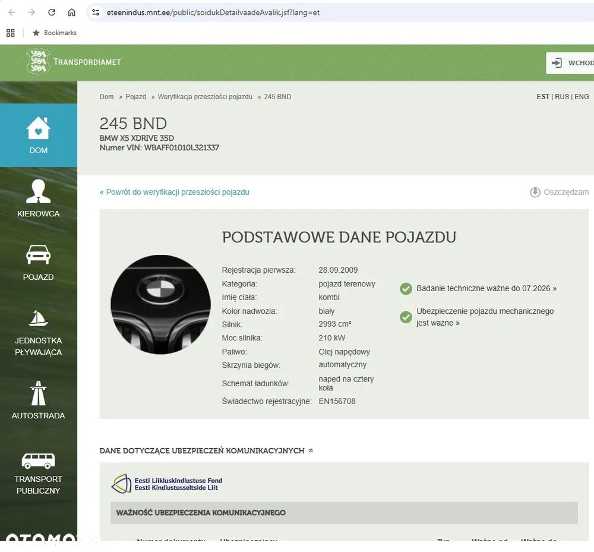Viewport: 594px width, 552px height.
Task: Reload the page with the refresh icon
Action: pyautogui.click(x=52, y=12)
